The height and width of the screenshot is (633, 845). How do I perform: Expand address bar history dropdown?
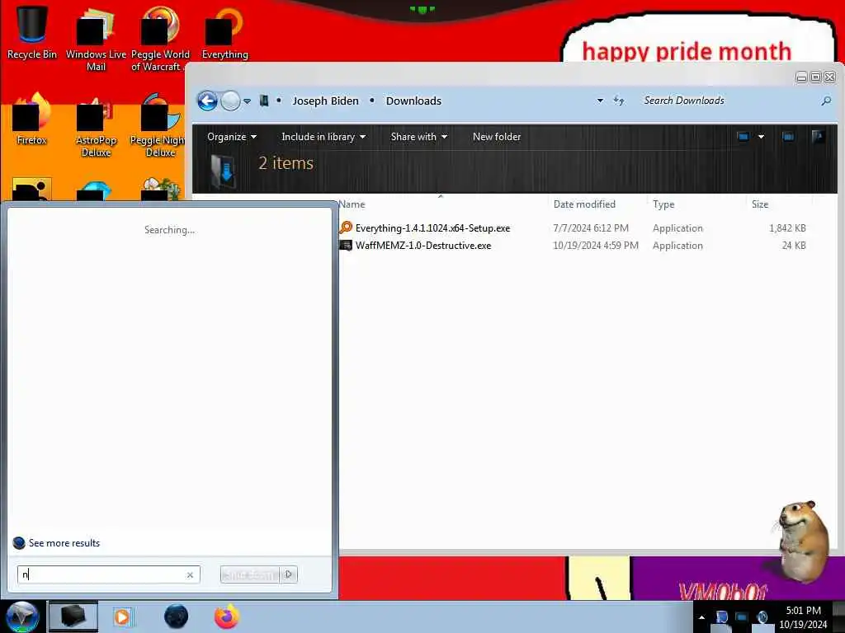(x=600, y=101)
